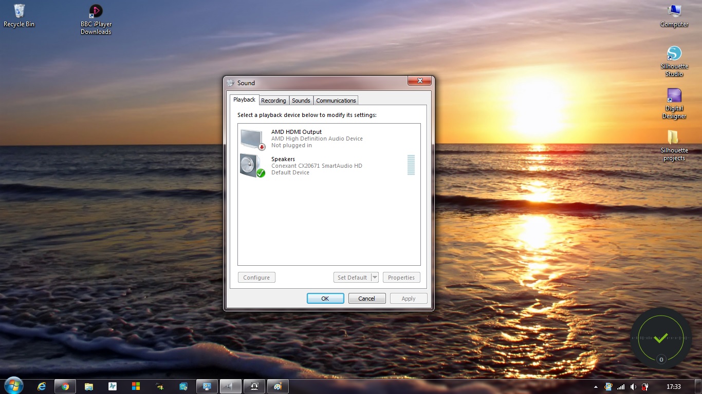Switch to the Communications tab
The image size is (702, 394).
tap(336, 101)
